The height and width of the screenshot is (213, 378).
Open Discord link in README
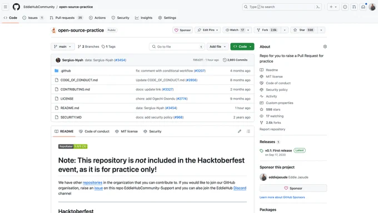[x=240, y=188]
